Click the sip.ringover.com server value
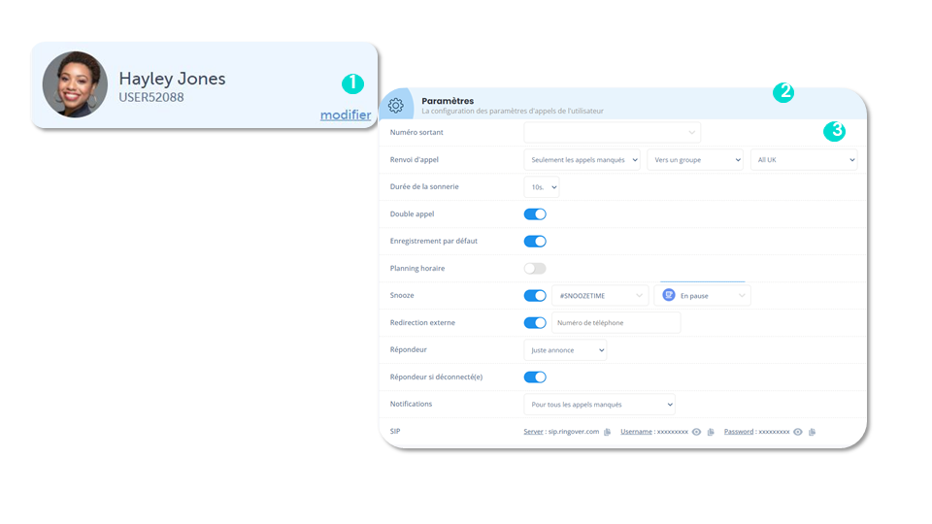The width and height of the screenshot is (932, 524). click(x=574, y=432)
